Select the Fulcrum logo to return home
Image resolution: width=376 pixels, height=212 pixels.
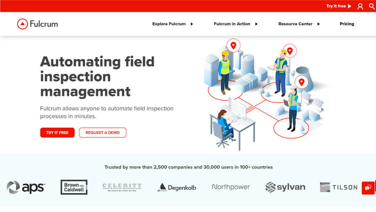point(37,24)
